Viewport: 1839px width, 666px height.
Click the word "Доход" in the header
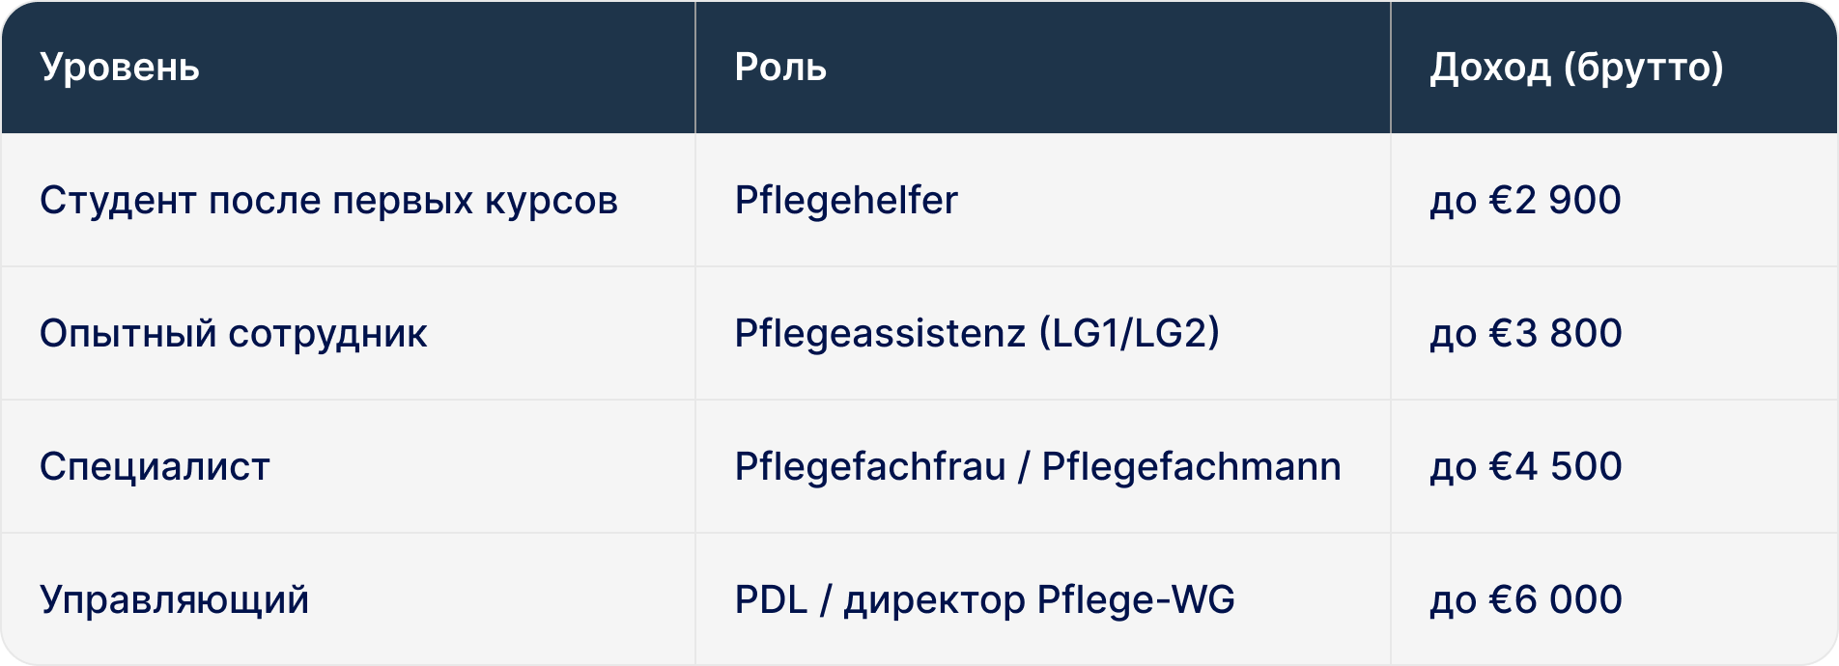tap(1489, 68)
